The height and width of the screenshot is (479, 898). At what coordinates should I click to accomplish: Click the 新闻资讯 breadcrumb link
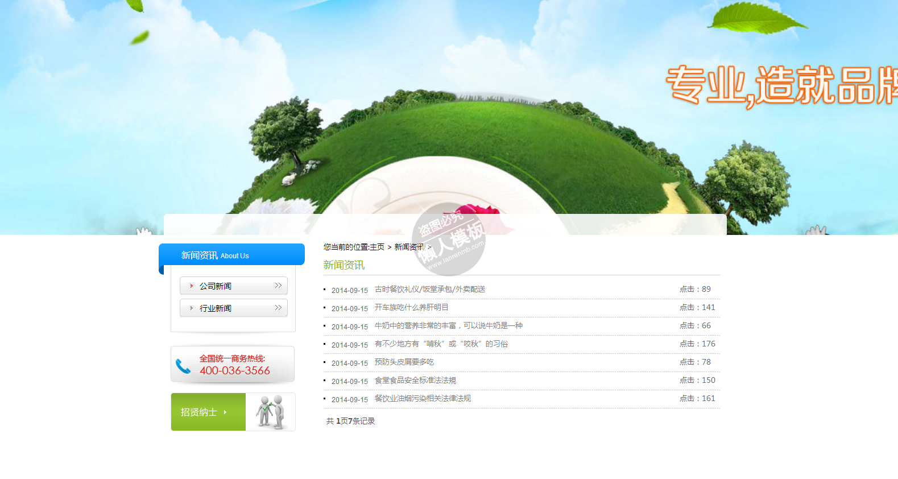point(409,247)
